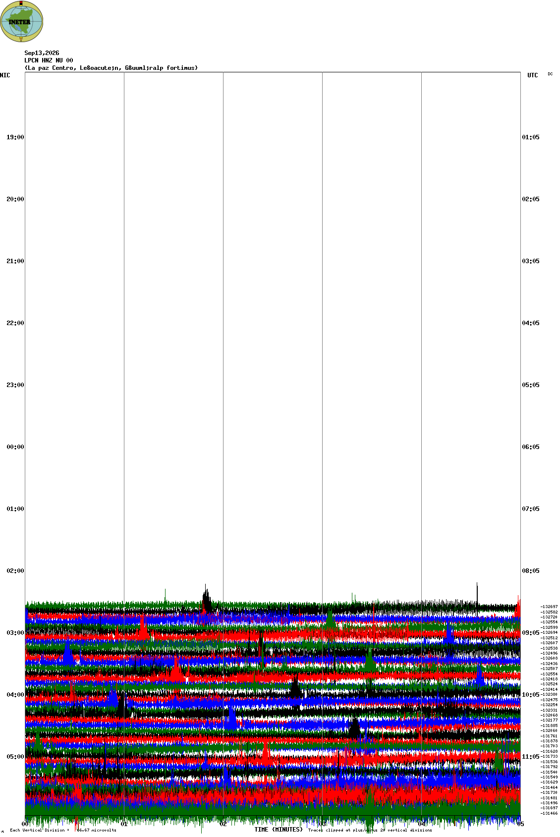Click the 05 minute axis tick label
The height and width of the screenshot is (837, 560).
pos(520,824)
